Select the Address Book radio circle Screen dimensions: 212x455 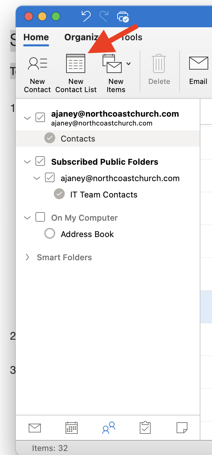50,234
